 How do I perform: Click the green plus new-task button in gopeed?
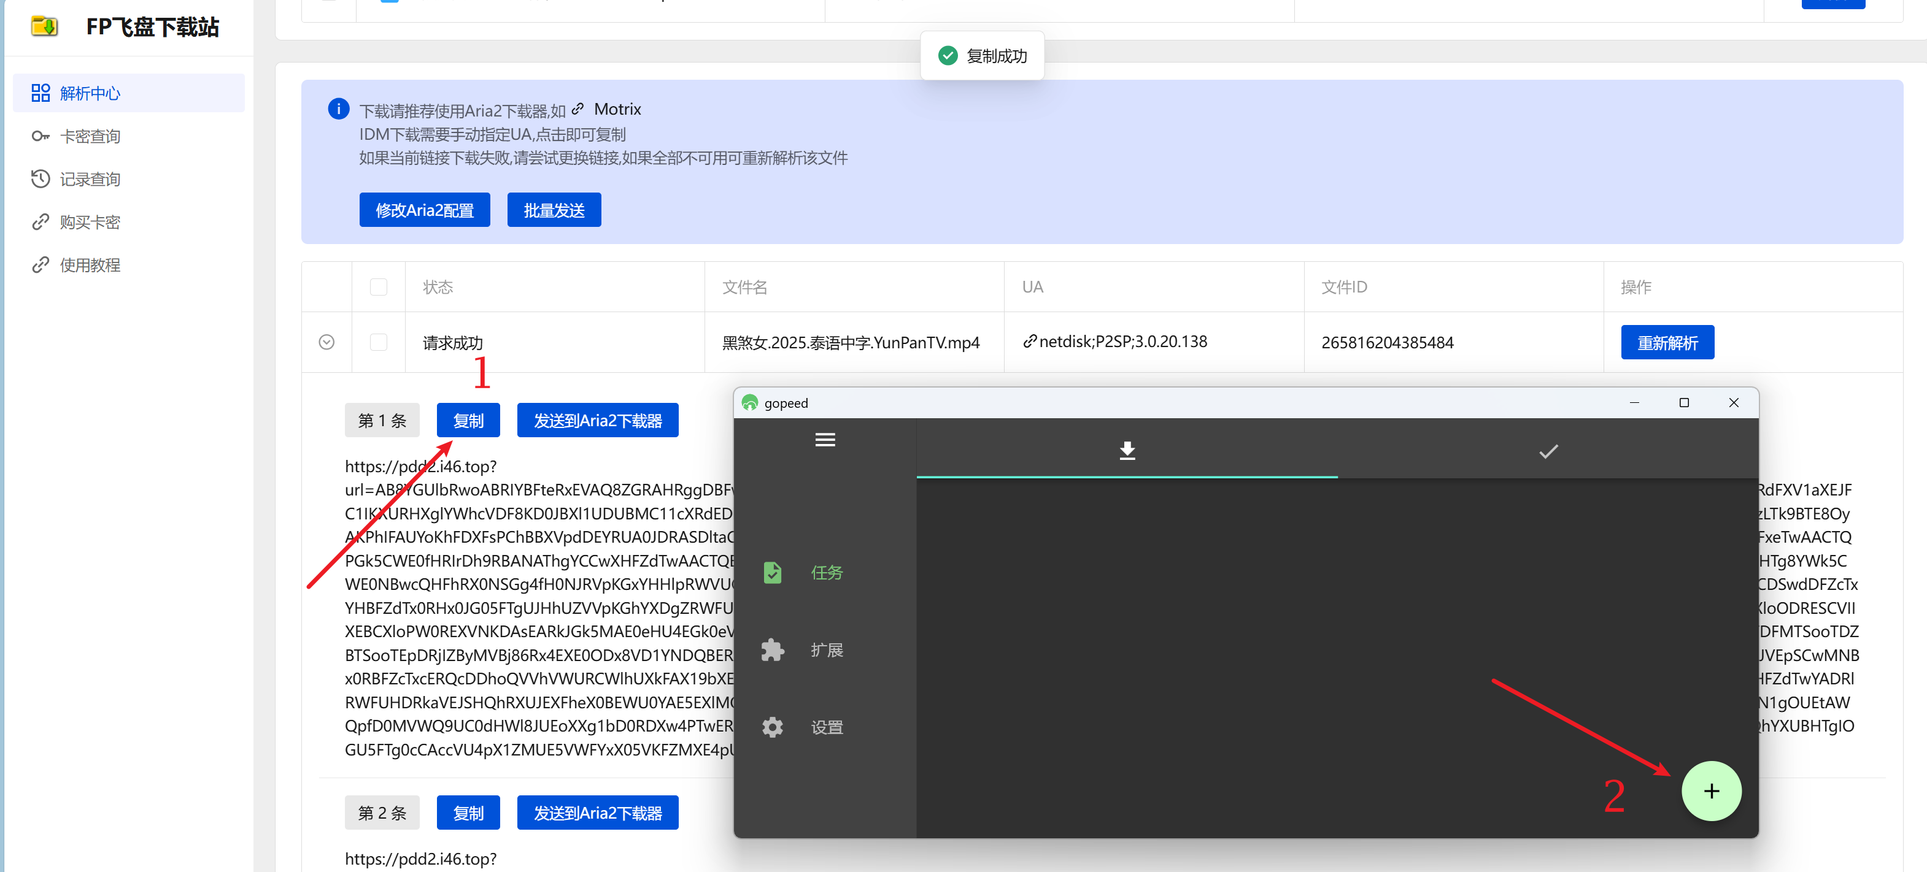pyautogui.click(x=1711, y=790)
